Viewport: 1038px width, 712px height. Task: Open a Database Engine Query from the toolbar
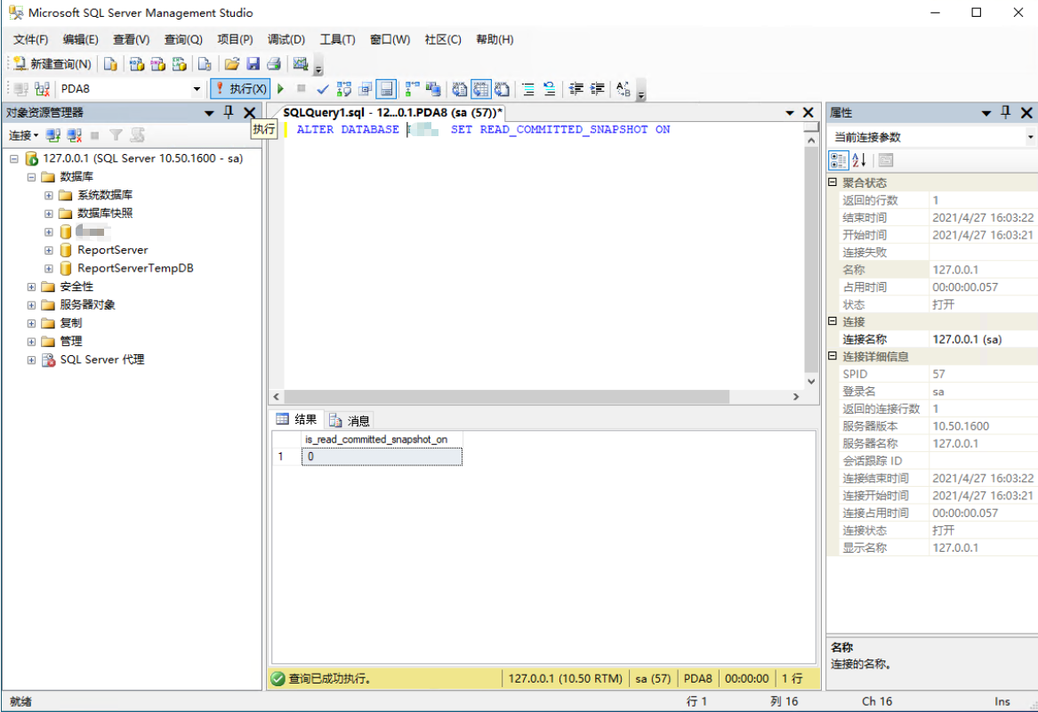click(x=110, y=63)
